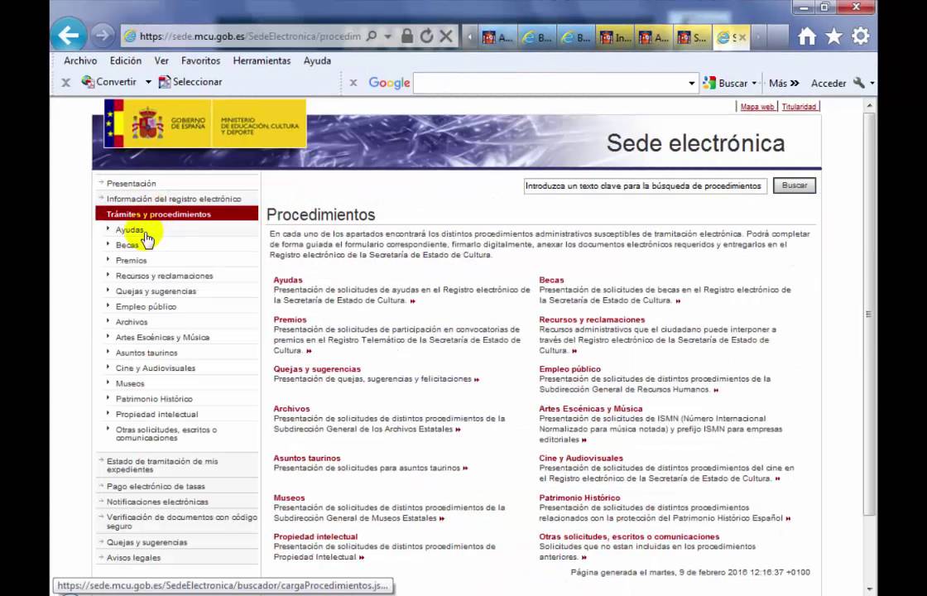The image size is (927, 596).
Task: Open the Mapa web link
Action: (x=756, y=107)
